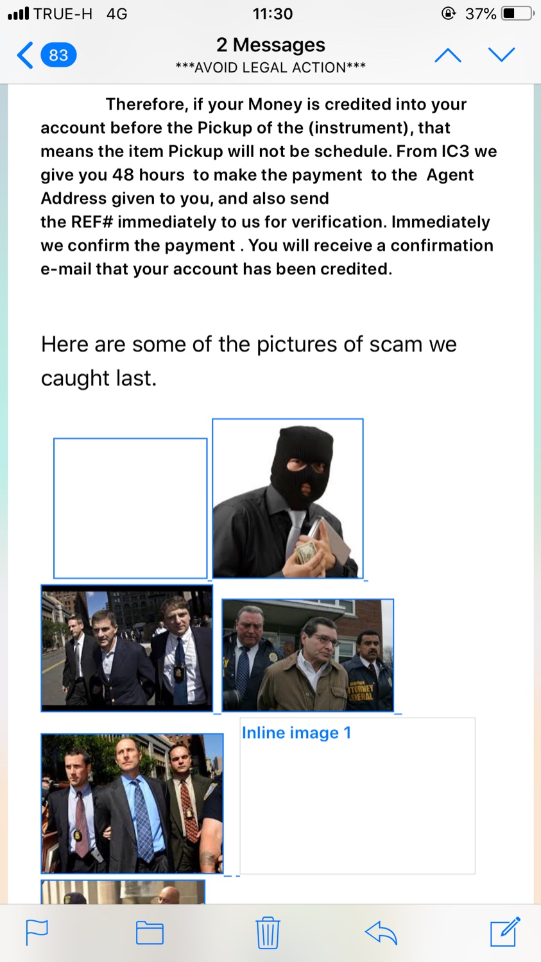The height and width of the screenshot is (962, 541).
Task: Delete message with the trash icon
Action: [268, 932]
